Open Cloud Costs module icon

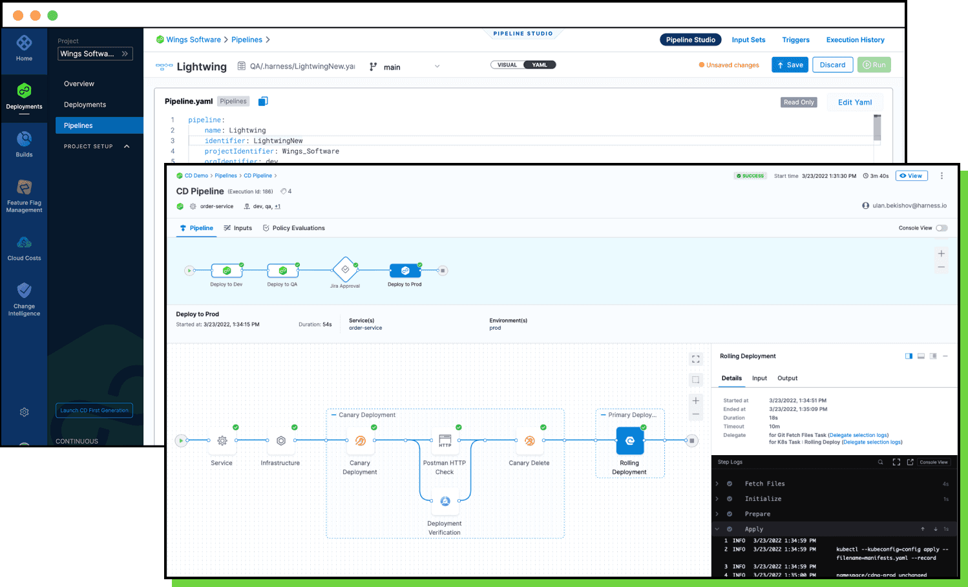click(x=24, y=243)
